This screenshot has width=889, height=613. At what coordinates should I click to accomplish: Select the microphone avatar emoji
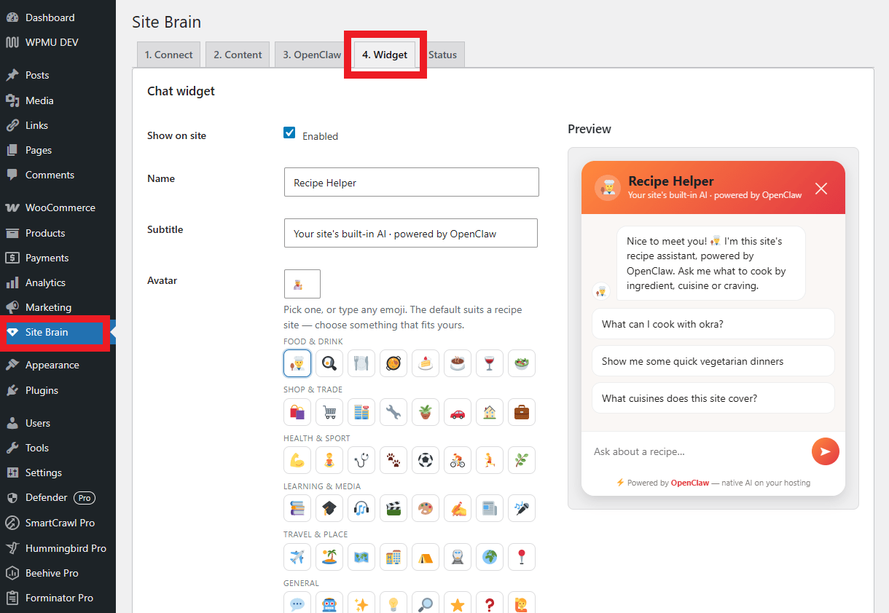tap(522, 508)
